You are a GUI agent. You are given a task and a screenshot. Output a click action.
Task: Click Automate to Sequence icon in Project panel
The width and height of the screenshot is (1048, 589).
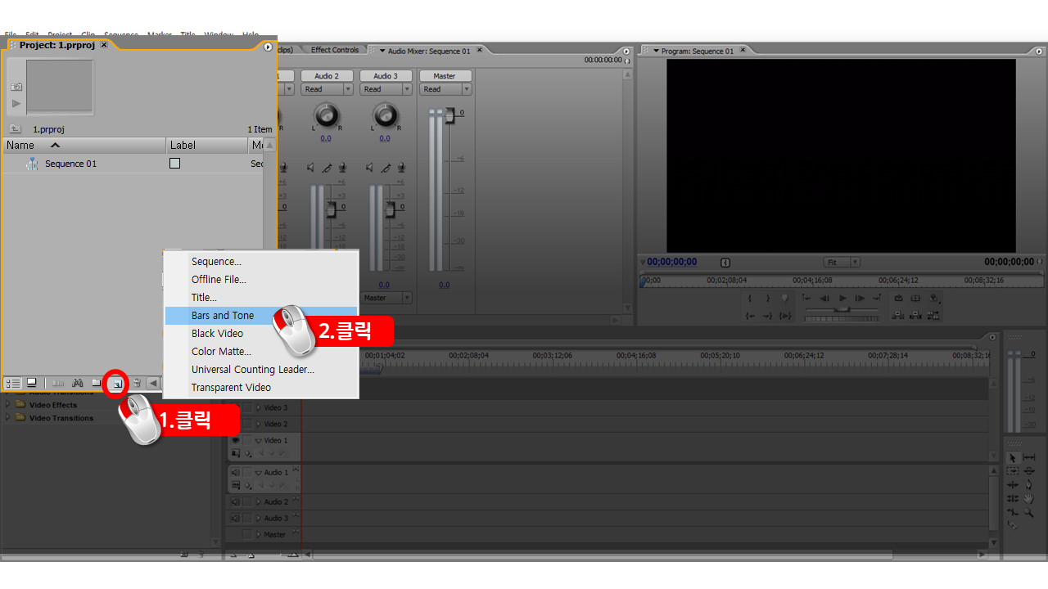[x=58, y=384]
